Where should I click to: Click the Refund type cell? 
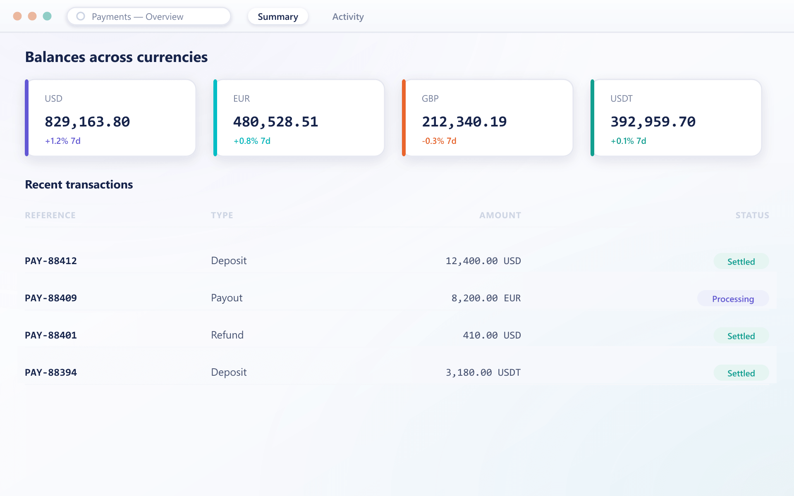[x=227, y=335]
